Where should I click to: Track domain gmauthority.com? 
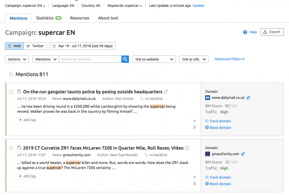[x=218, y=177]
